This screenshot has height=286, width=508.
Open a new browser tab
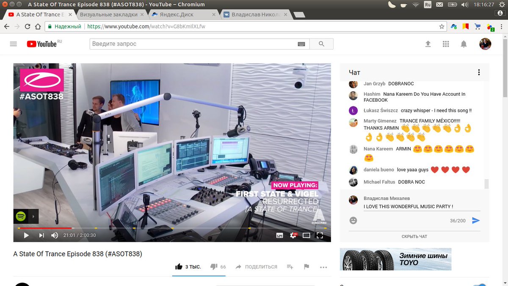pos(299,15)
